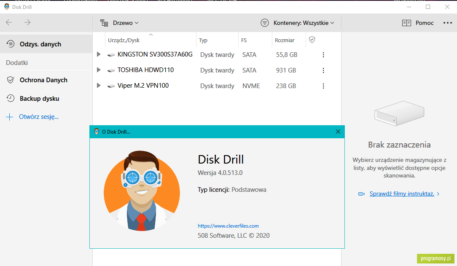
Task: Close the O Disk Drill about dialog
Action: point(338,132)
